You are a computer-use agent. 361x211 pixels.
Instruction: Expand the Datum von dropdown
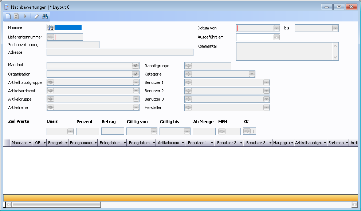[276, 28]
